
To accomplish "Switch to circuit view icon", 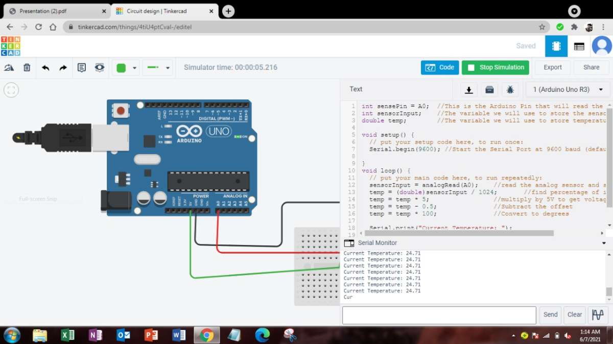I will (556, 46).
